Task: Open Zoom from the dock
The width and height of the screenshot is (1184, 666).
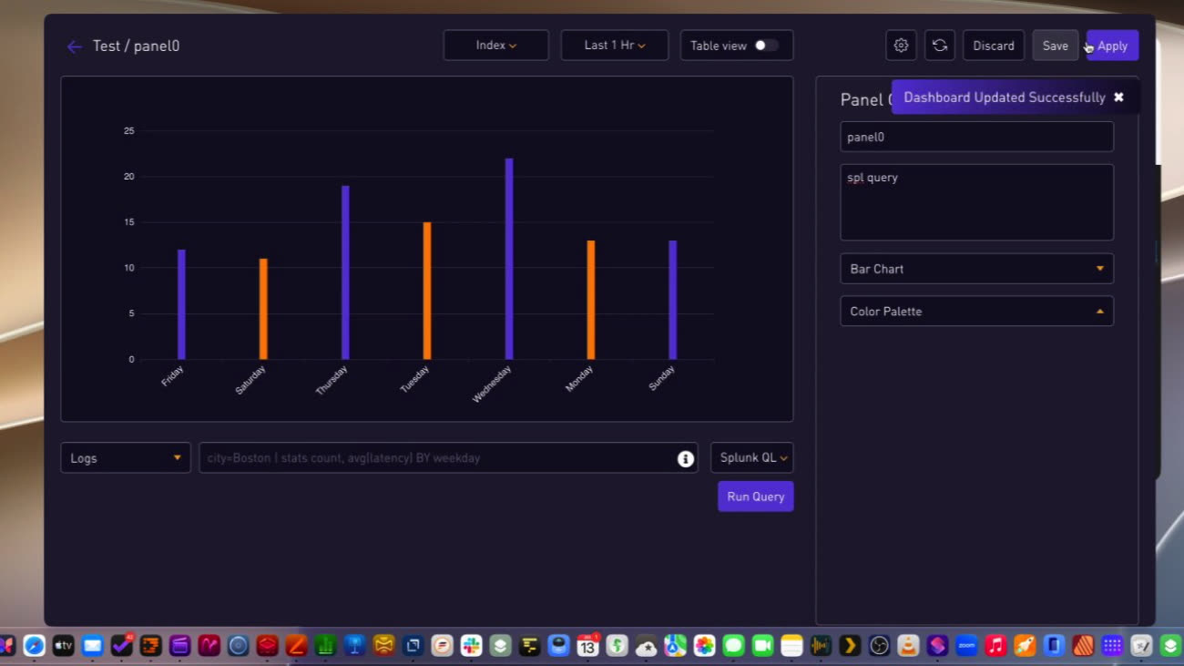Action: 966,646
